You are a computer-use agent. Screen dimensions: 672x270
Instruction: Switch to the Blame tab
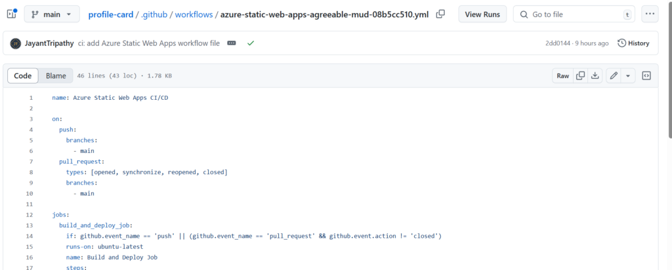(56, 76)
